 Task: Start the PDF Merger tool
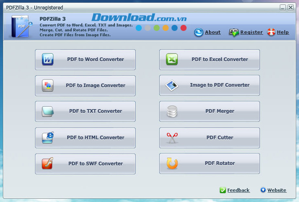tap(209, 111)
